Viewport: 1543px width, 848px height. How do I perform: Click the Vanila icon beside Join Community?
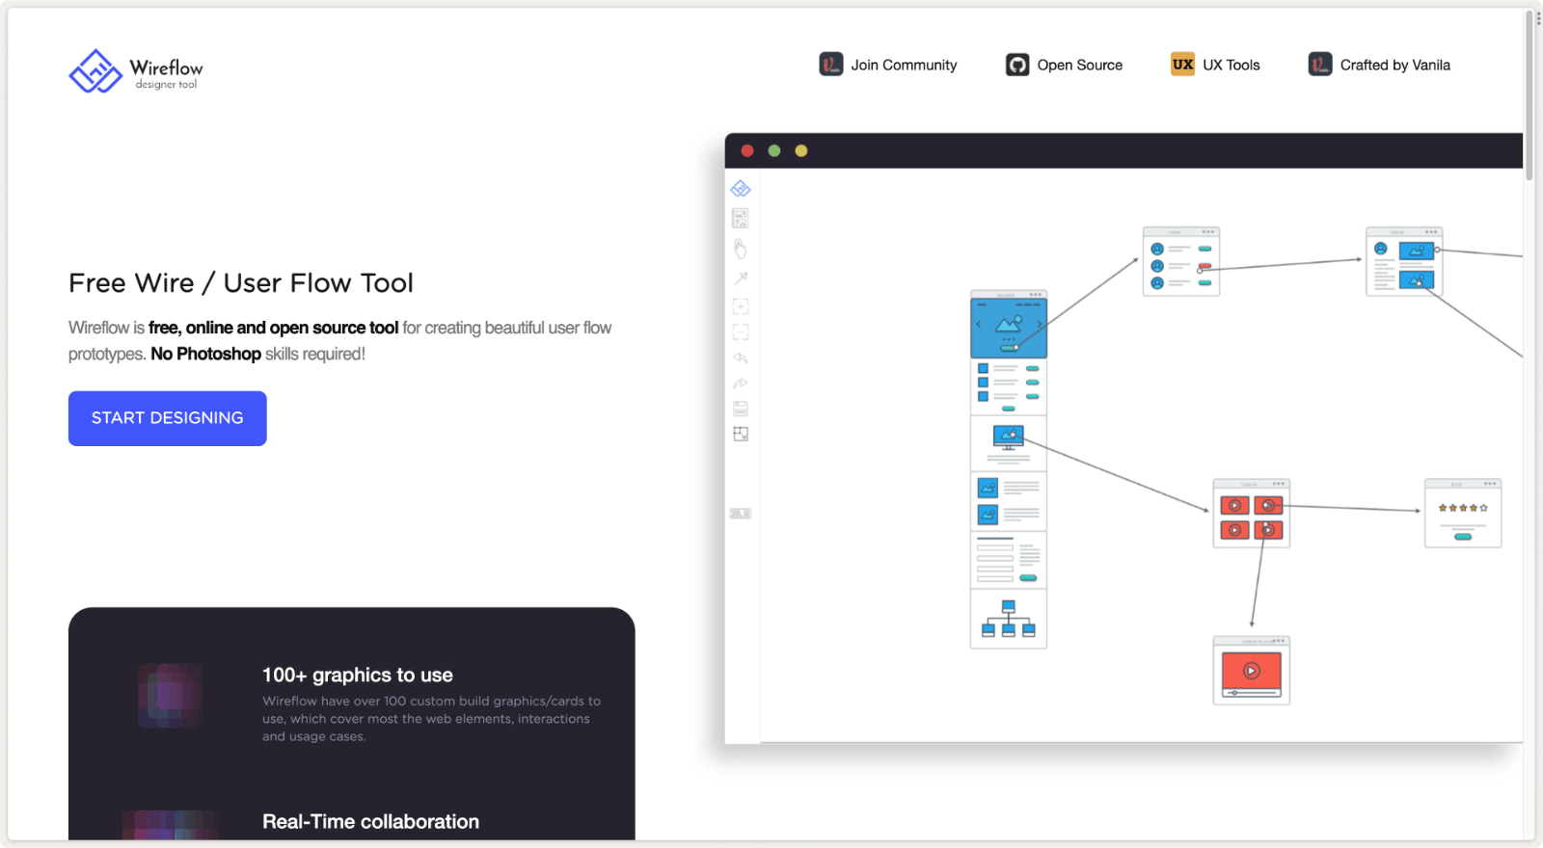pos(831,65)
